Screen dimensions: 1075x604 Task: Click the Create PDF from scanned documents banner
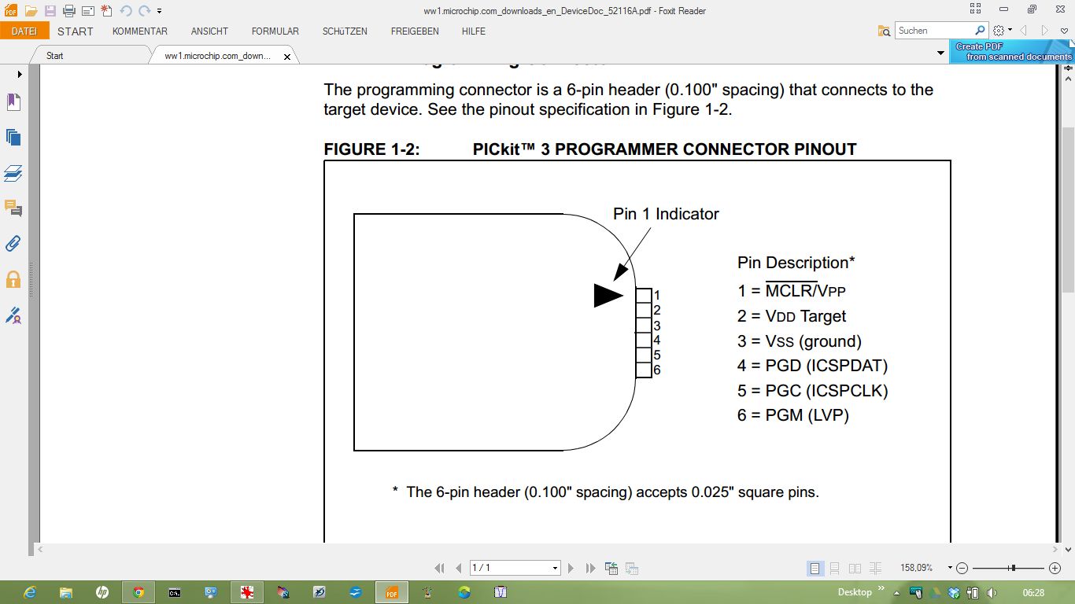1012,52
